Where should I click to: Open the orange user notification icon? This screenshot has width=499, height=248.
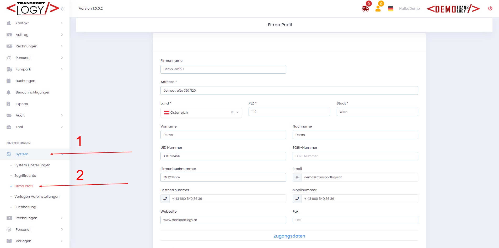click(378, 9)
